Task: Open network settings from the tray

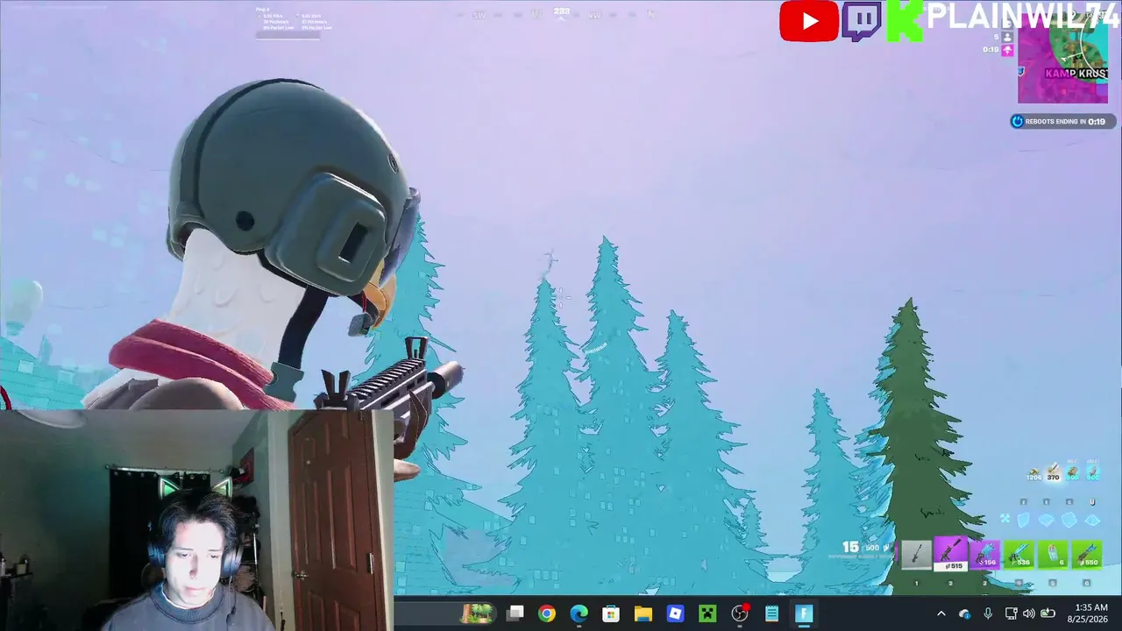Action: 1011,613
